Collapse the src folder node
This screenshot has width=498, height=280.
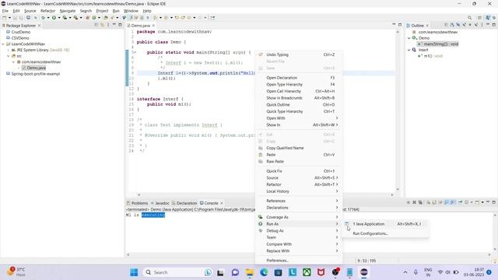click(x=9, y=56)
